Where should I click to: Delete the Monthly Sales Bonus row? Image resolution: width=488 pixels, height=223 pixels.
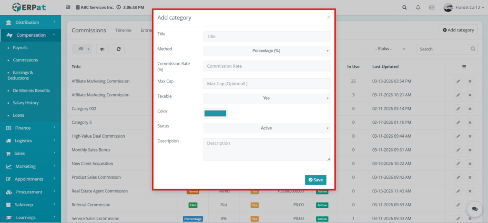470,150
